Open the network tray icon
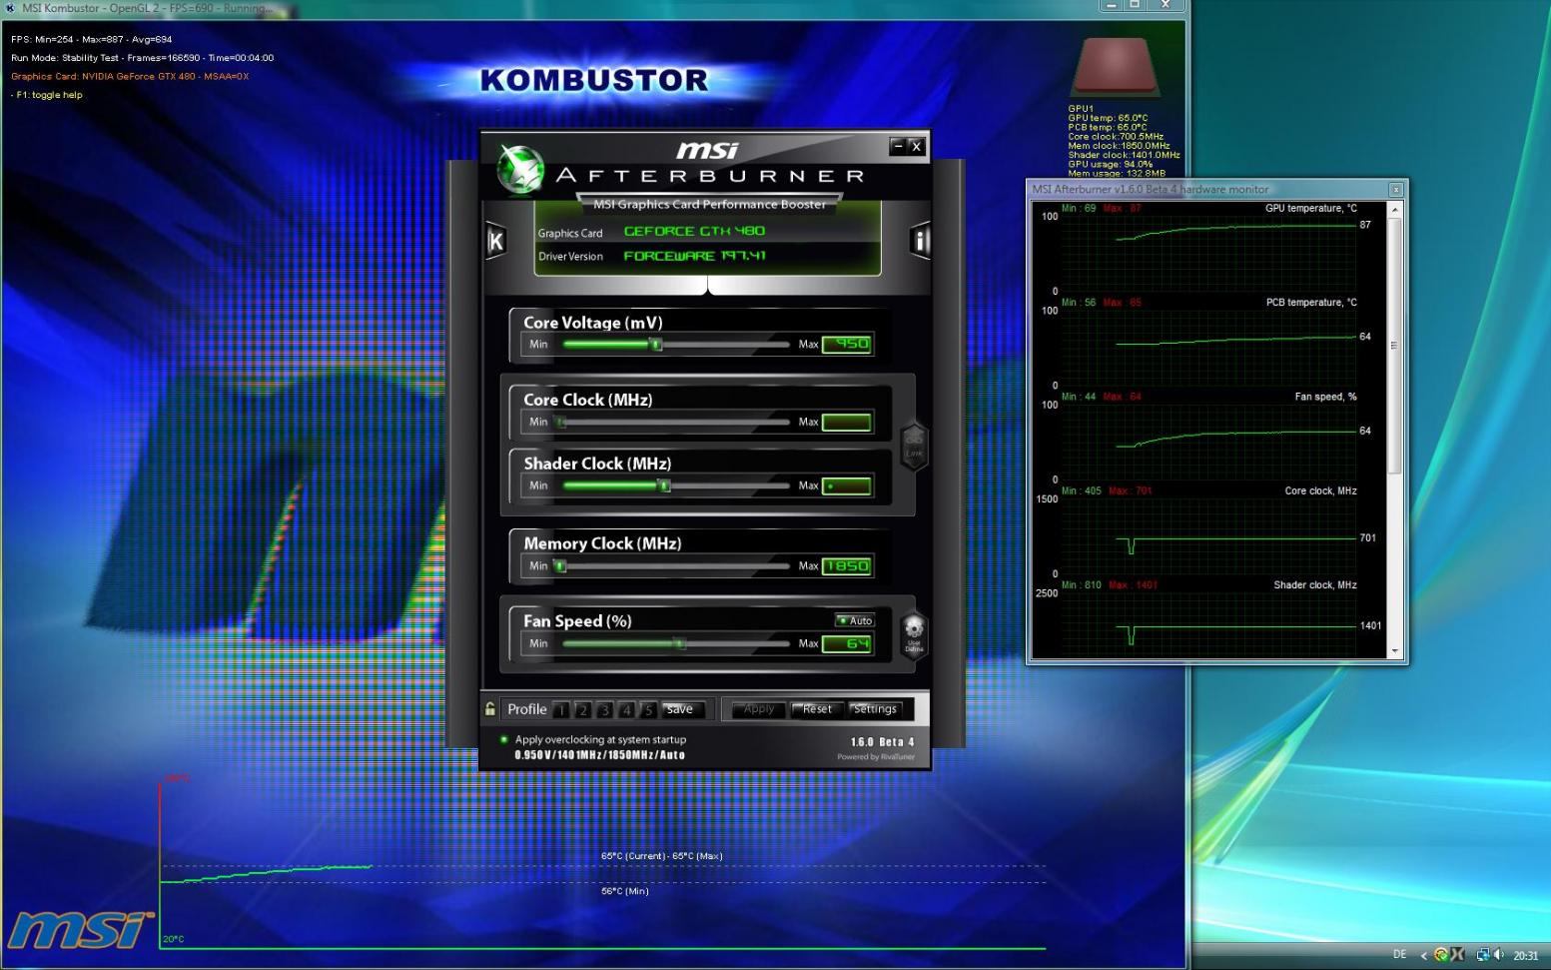 [x=1483, y=955]
